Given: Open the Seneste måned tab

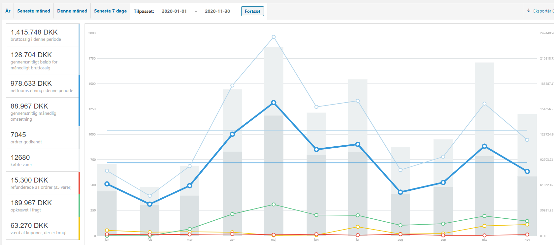Looking at the screenshot, I should pos(34,11).
